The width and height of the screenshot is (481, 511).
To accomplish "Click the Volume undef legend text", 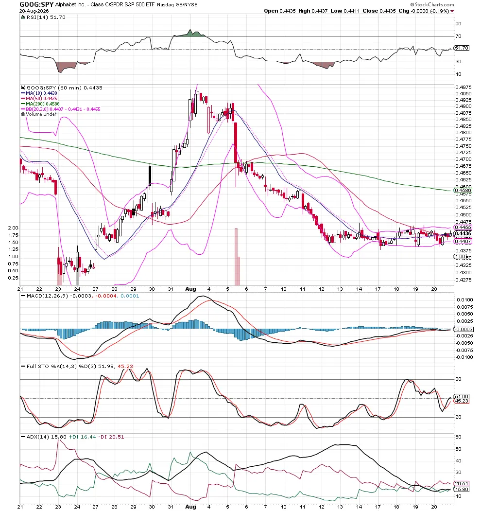I will pyautogui.click(x=41, y=114).
